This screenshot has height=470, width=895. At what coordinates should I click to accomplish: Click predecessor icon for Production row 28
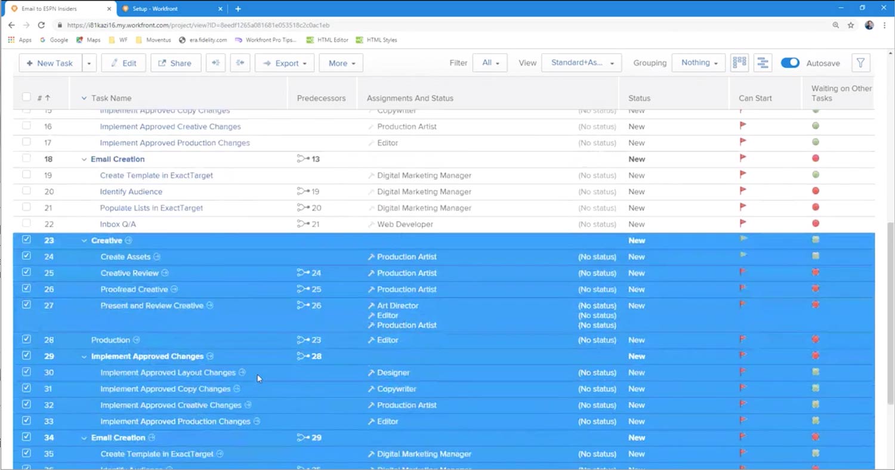[x=303, y=340]
